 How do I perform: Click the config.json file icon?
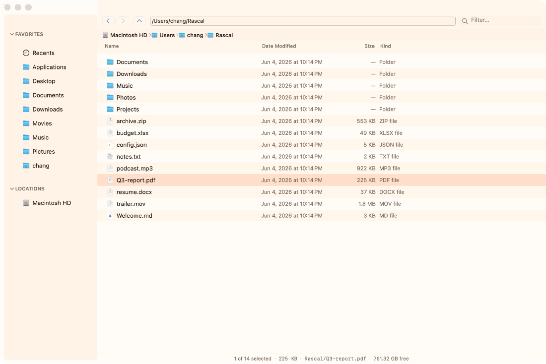(110, 145)
